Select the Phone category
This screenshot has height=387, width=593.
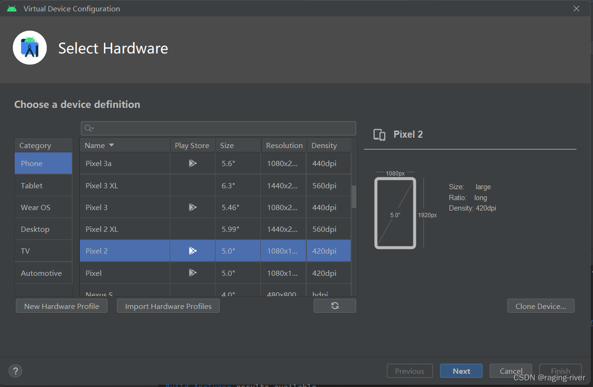(43, 163)
